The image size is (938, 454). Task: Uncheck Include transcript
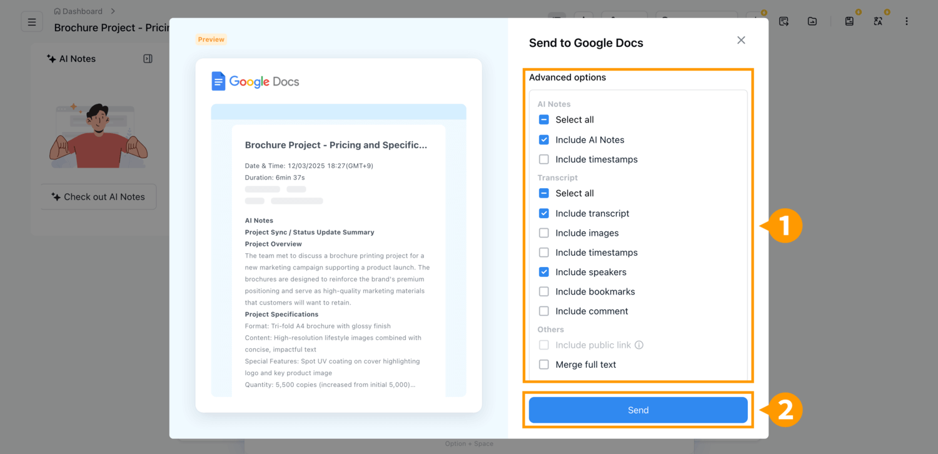pos(543,213)
